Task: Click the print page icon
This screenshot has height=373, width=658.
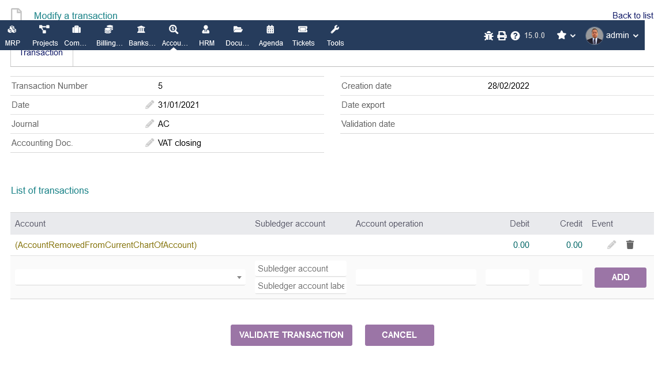Action: [x=502, y=36]
